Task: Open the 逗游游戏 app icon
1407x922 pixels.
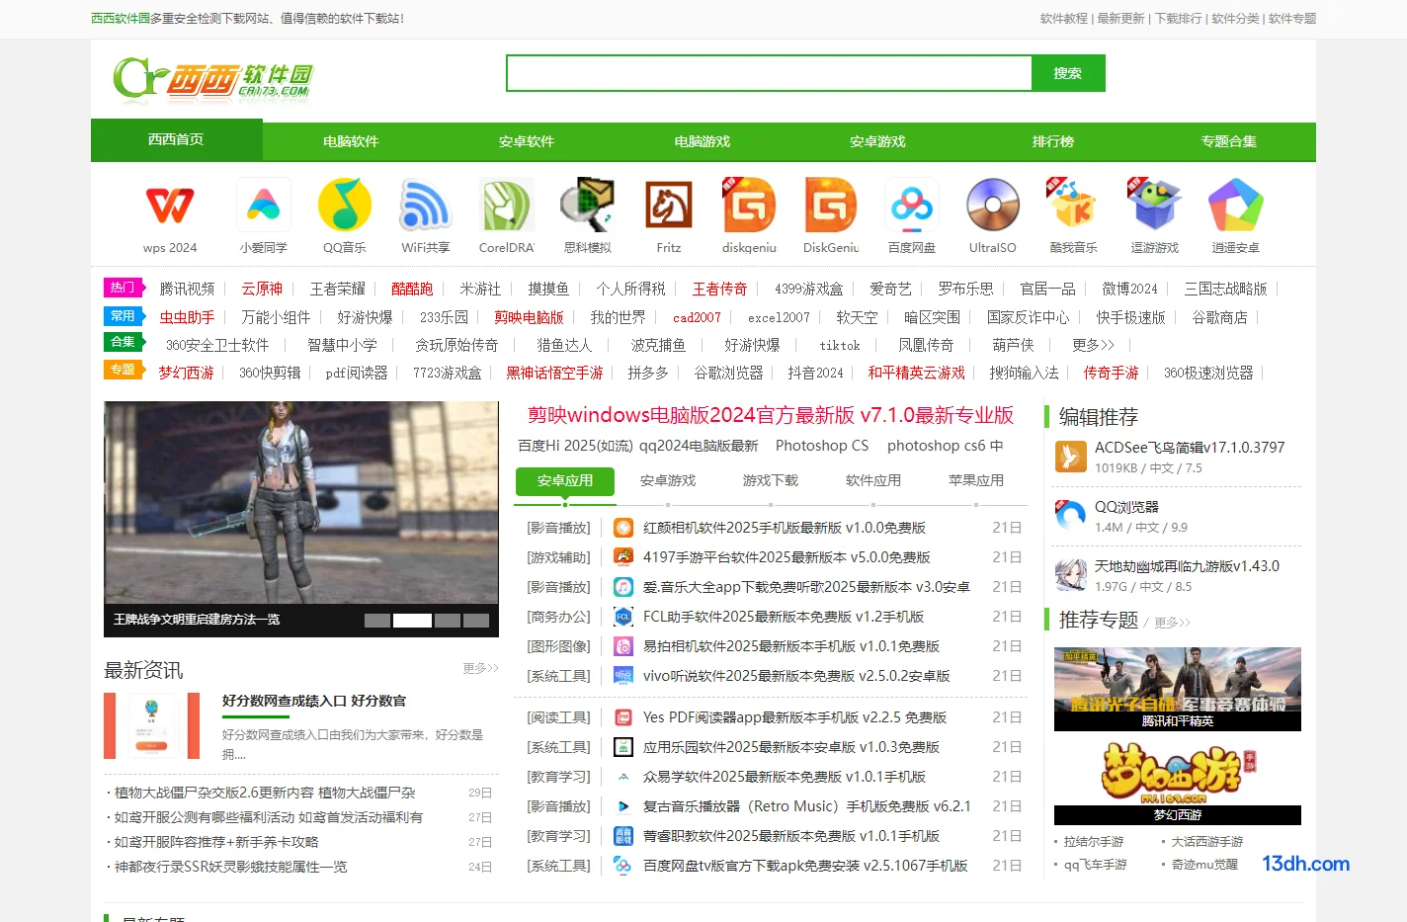Action: (x=1155, y=206)
